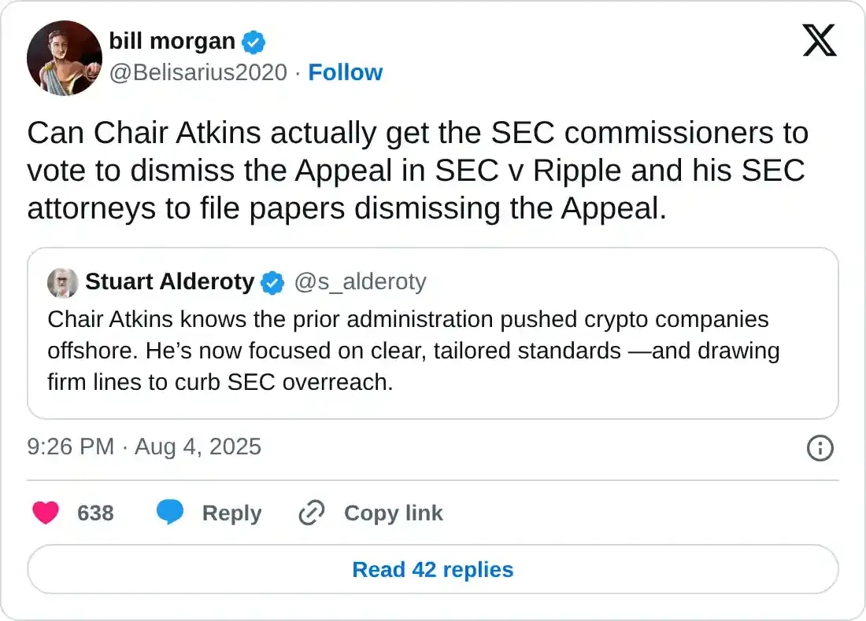Open the bill morgan display name

coord(172,41)
